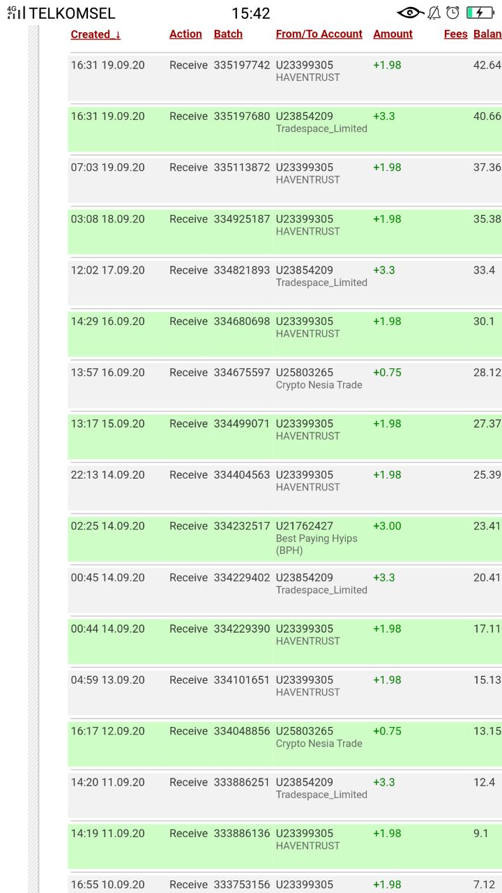Tap the 12.4 balance value
Image resolution: width=502 pixels, height=893 pixels.
pyautogui.click(x=484, y=783)
